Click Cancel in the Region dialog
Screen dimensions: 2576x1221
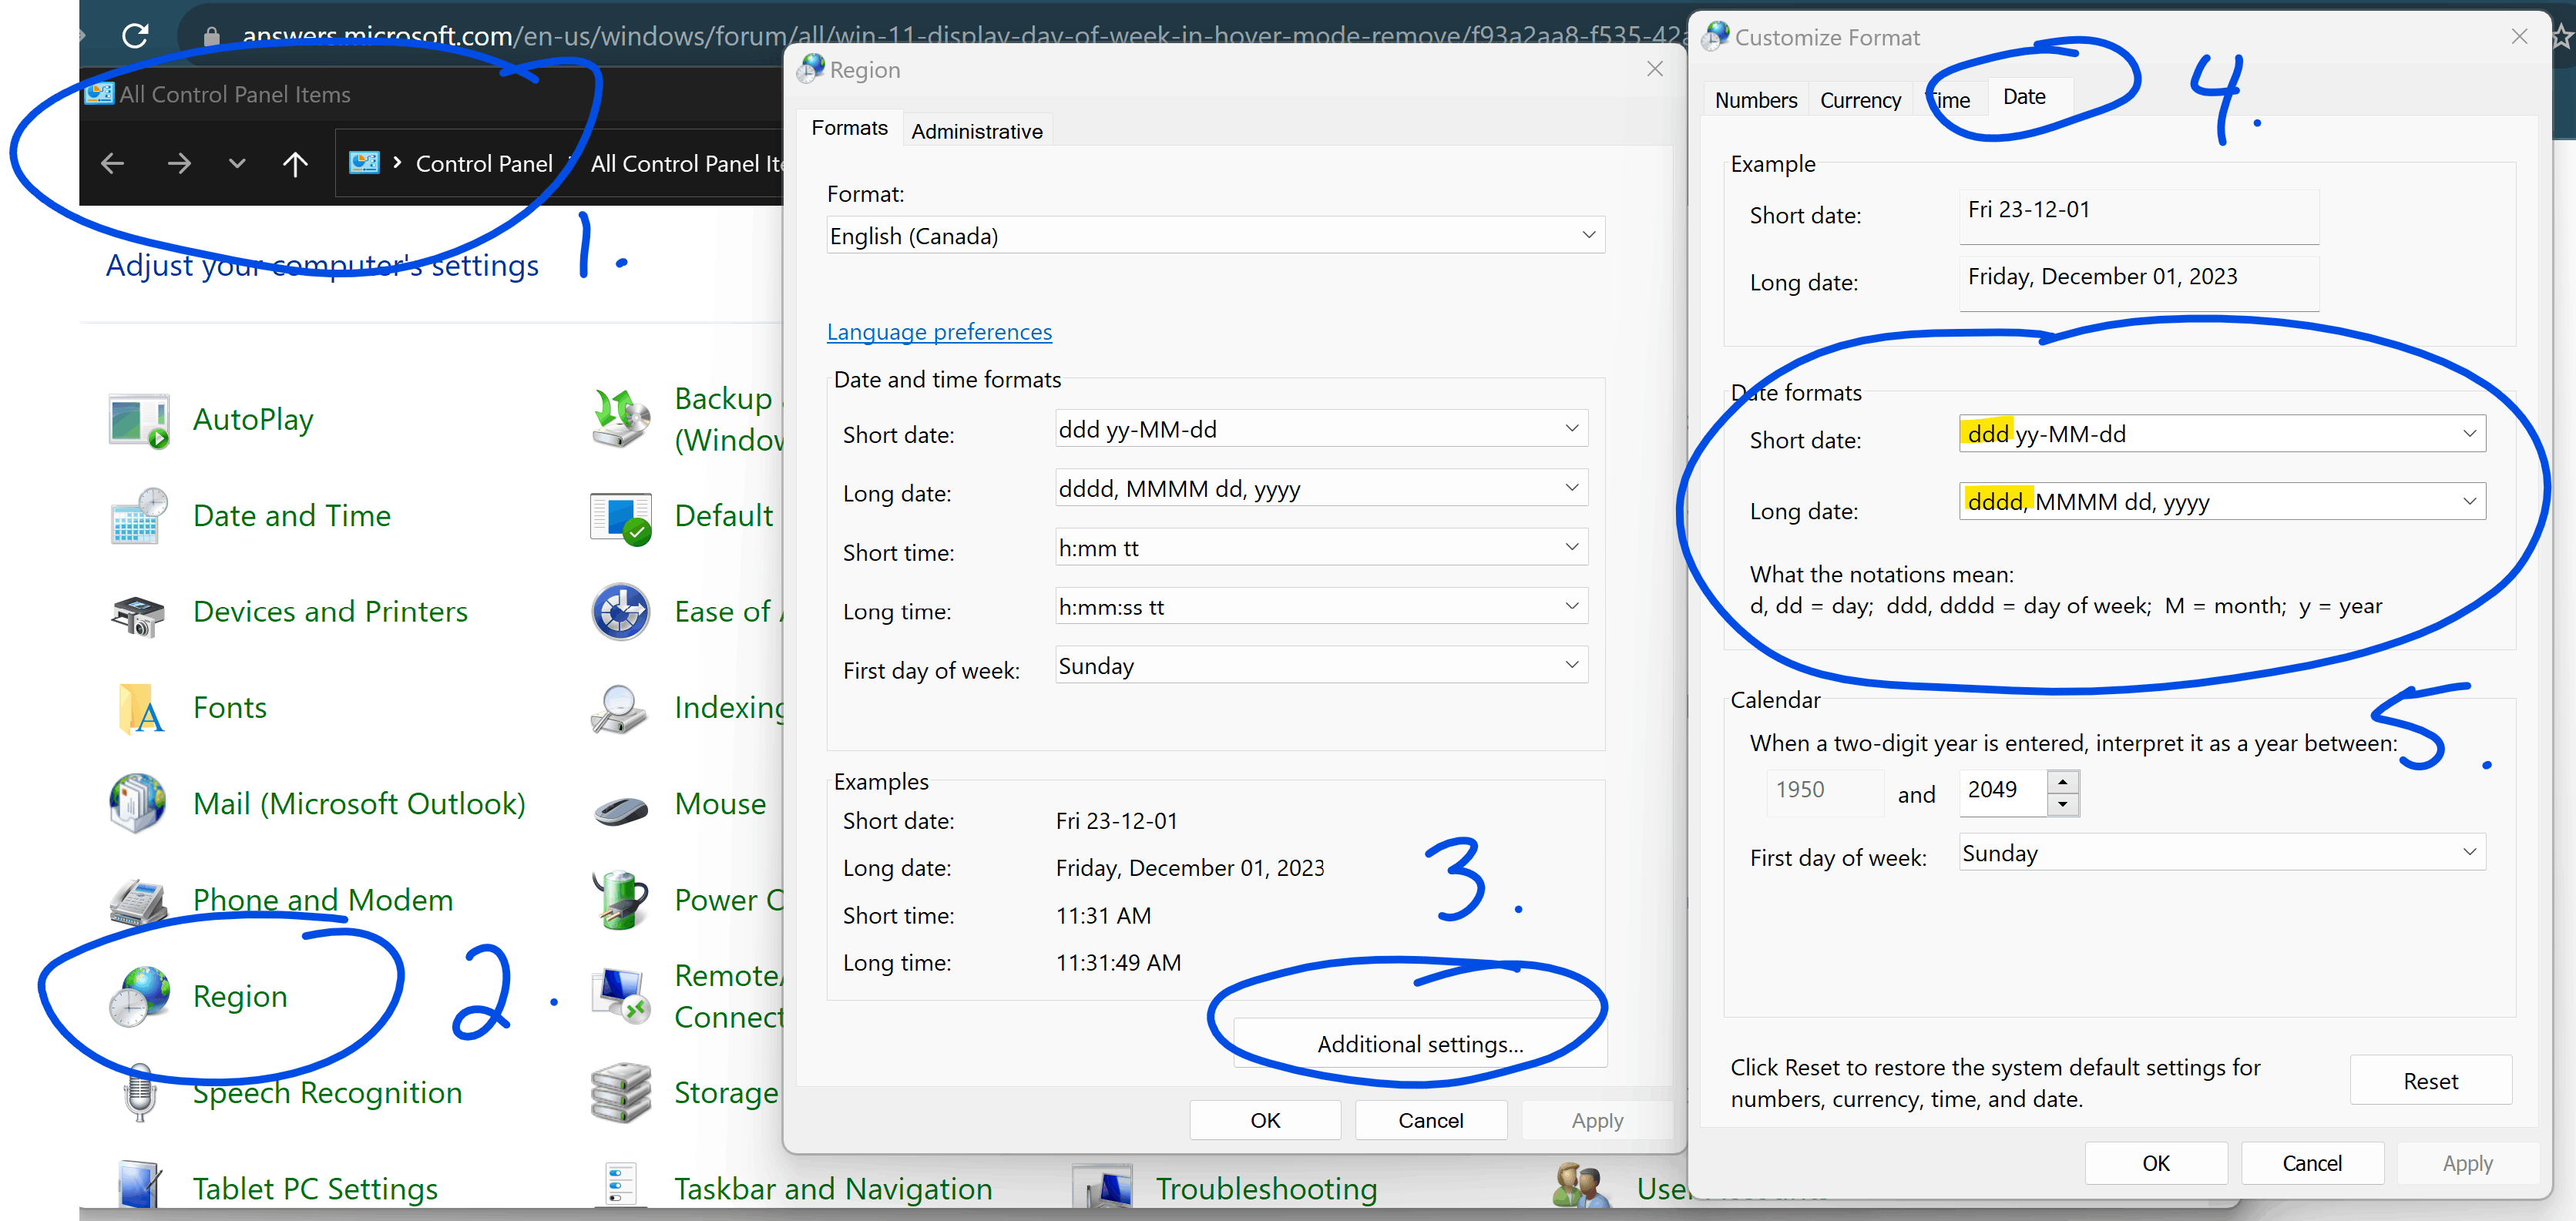(x=1430, y=1120)
